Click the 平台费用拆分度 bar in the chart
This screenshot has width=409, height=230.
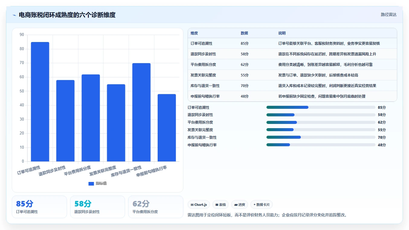point(91,118)
